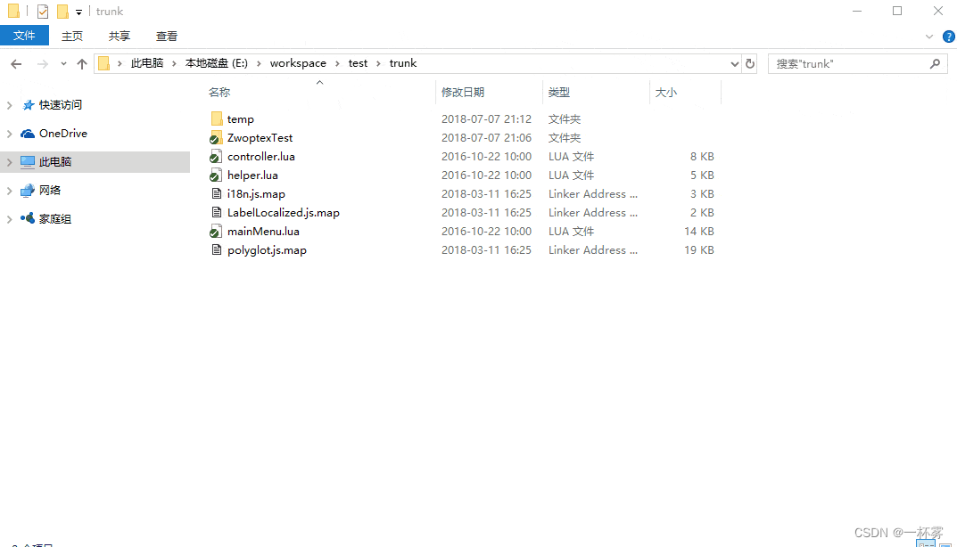Click the ZwoptexTest folder name
Viewport: 957px width, 547px height.
(260, 138)
